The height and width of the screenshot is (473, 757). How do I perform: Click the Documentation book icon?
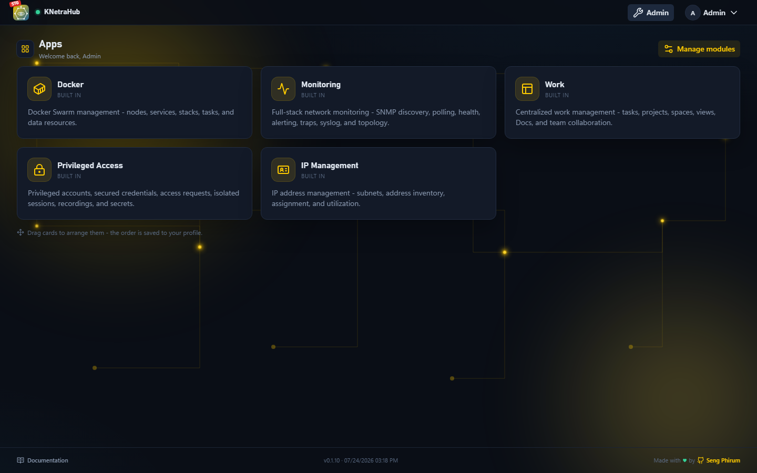tap(21, 460)
